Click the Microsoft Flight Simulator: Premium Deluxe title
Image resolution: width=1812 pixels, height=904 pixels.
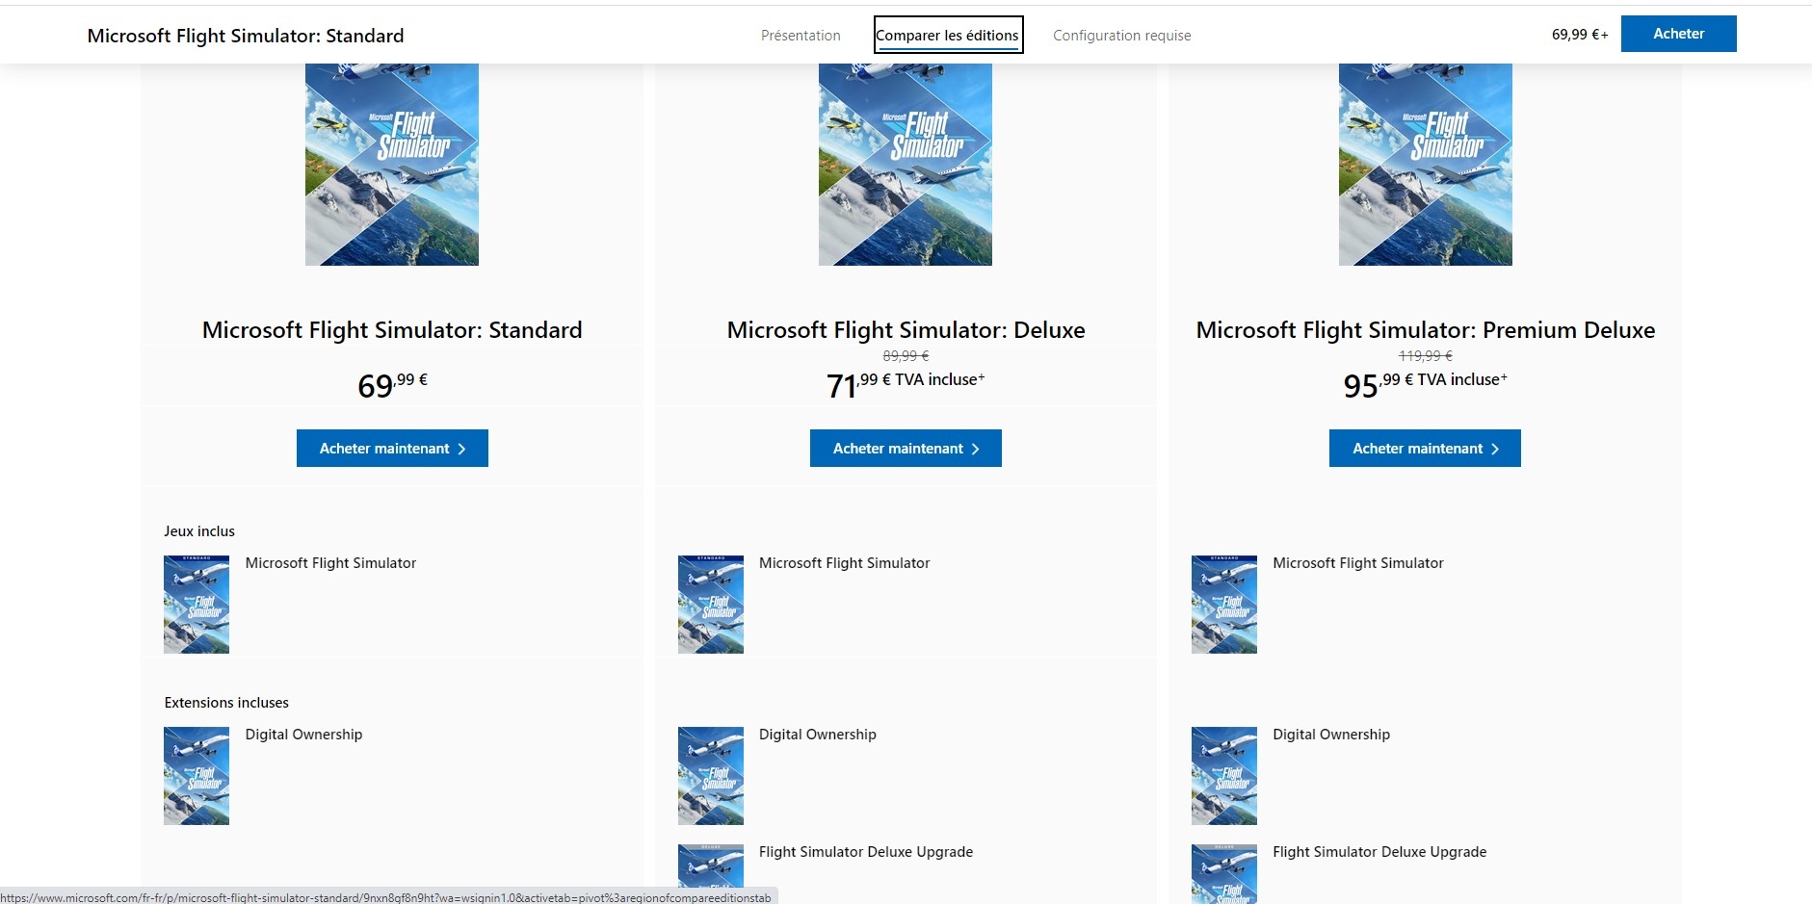coord(1426,330)
